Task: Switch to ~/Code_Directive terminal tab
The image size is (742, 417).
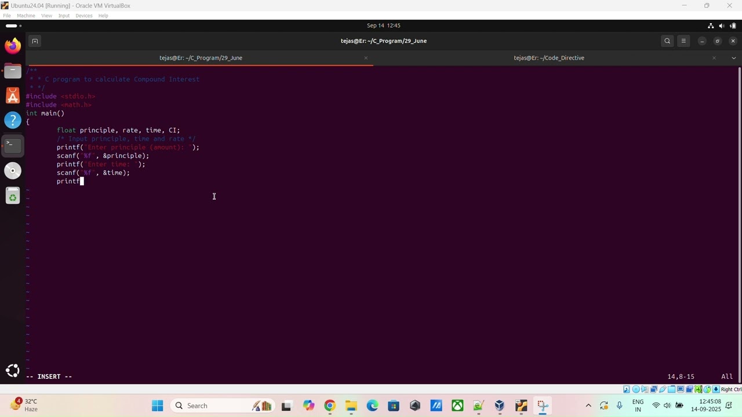Action: click(x=549, y=58)
